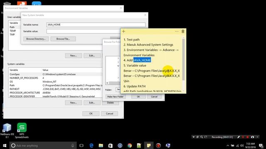Take a snapshot with recorder camera icon
The width and height of the screenshot is (266, 149).
pyautogui.click(x=252, y=137)
